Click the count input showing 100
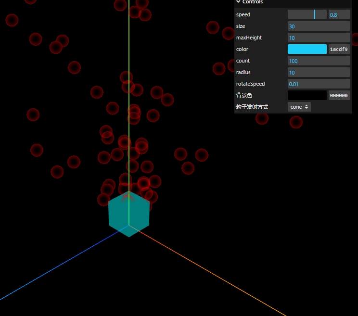Viewport: 358px width, 316px height. pos(319,61)
